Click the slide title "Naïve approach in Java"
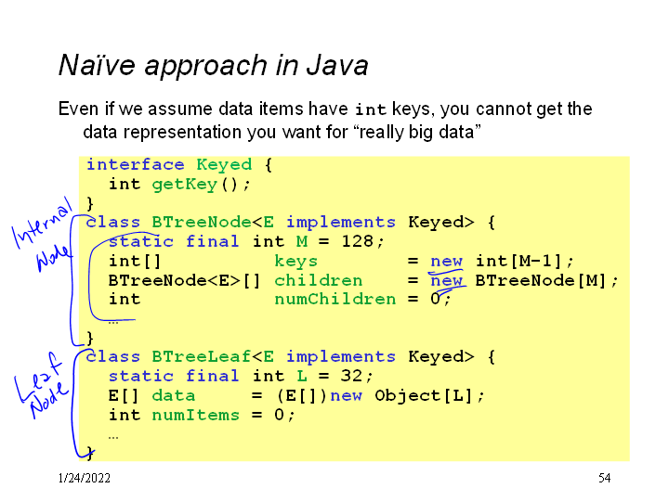The width and height of the screenshot is (669, 501). click(213, 66)
